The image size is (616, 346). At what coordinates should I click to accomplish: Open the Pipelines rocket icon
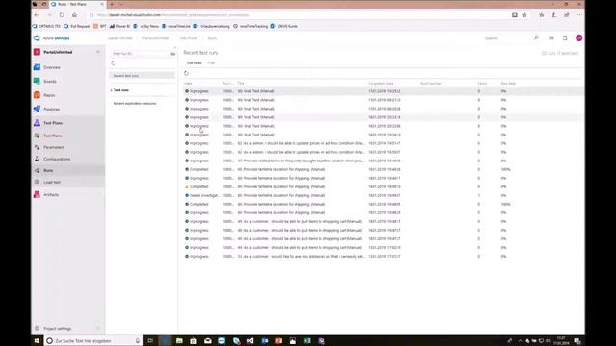pos(37,109)
